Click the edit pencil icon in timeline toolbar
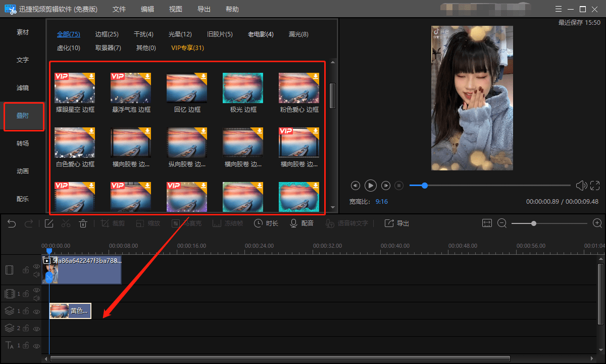 (x=49, y=223)
